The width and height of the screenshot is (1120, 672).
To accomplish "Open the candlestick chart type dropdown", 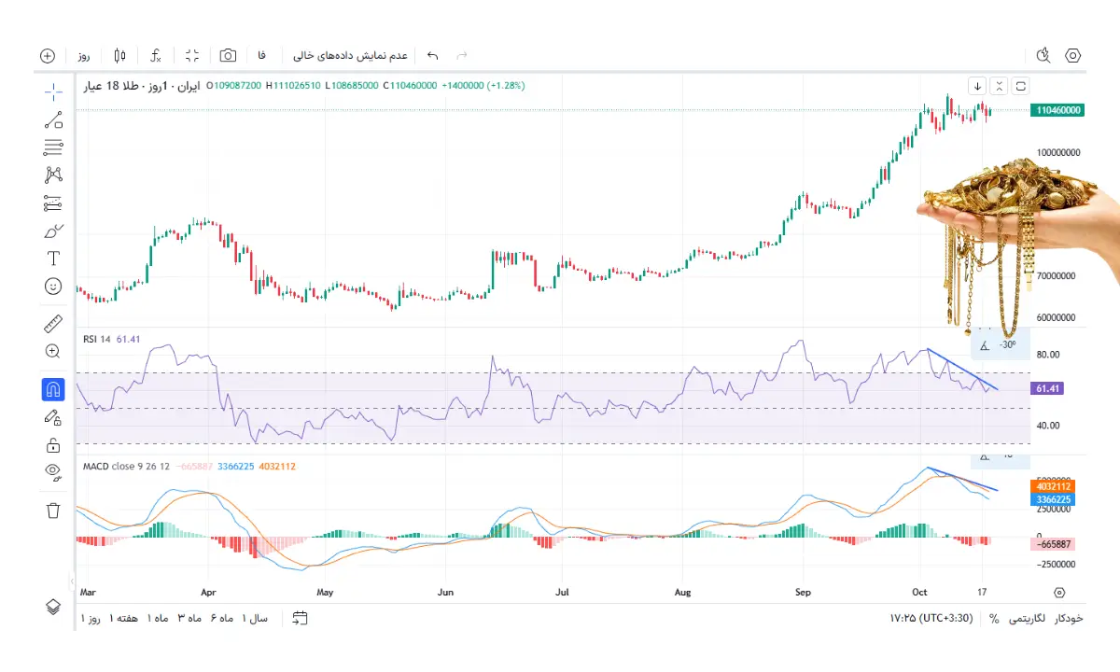I will coord(119,55).
